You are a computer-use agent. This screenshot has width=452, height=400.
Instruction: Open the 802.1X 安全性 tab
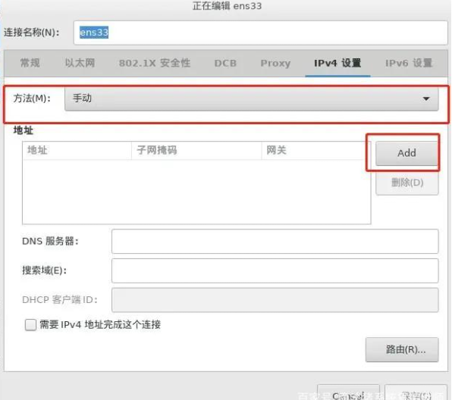point(155,63)
